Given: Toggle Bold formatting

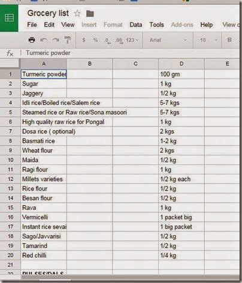Looking at the screenshot, I should pos(229,40).
